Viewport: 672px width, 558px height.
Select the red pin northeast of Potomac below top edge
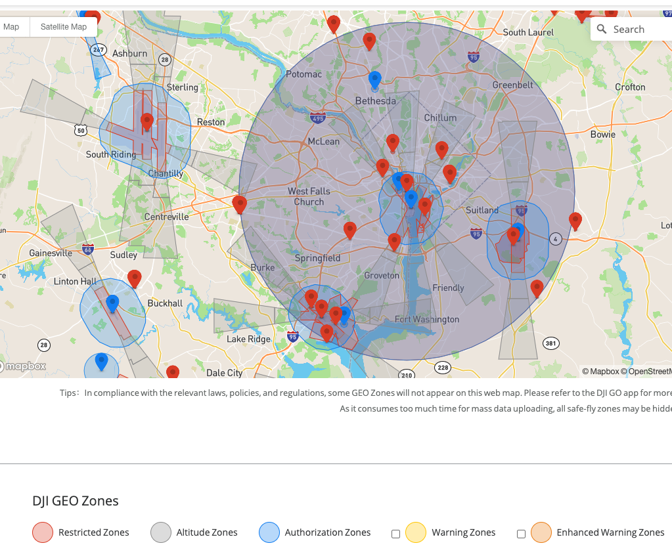pos(369,41)
